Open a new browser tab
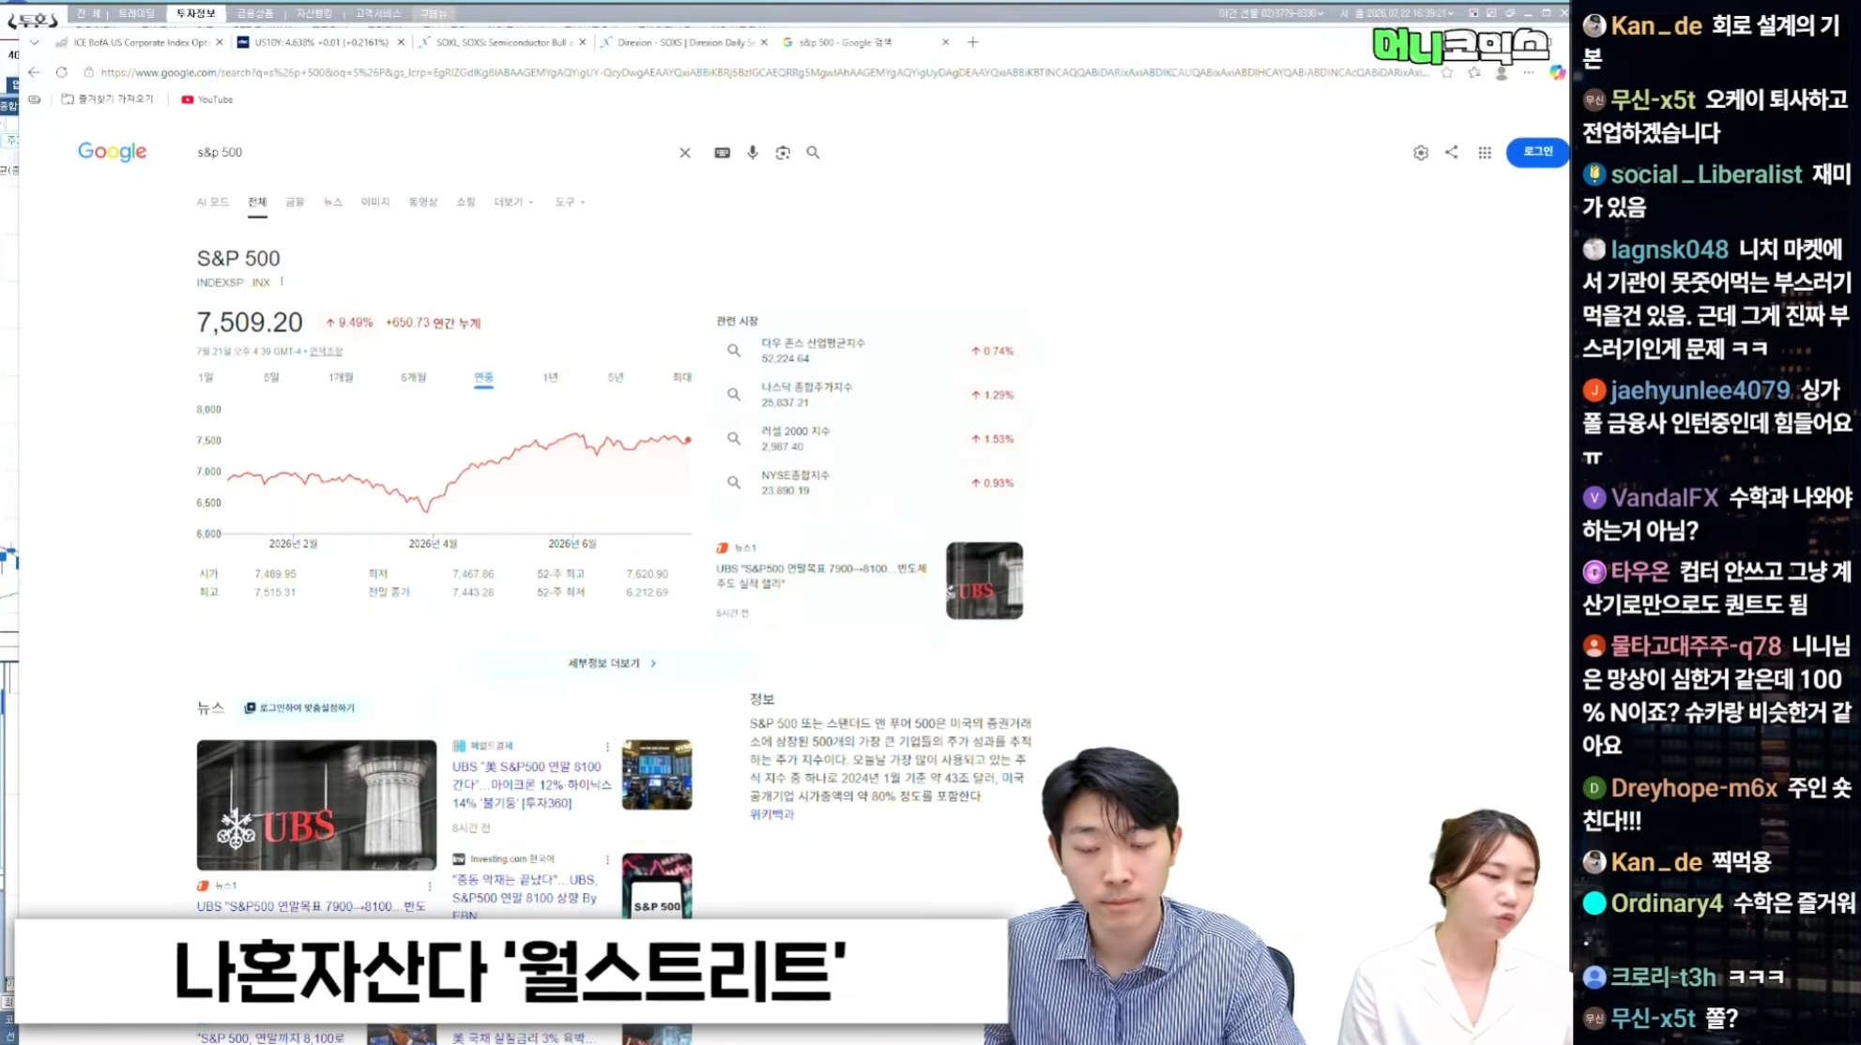 (x=973, y=42)
